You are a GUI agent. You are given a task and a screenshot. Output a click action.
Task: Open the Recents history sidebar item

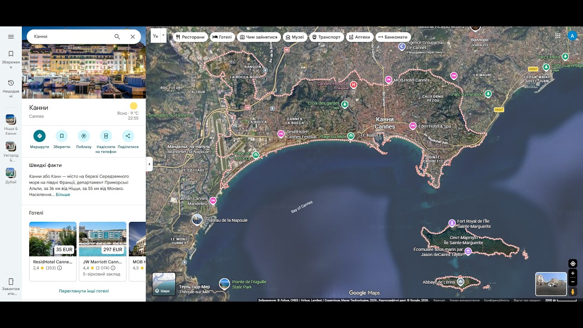tap(11, 88)
